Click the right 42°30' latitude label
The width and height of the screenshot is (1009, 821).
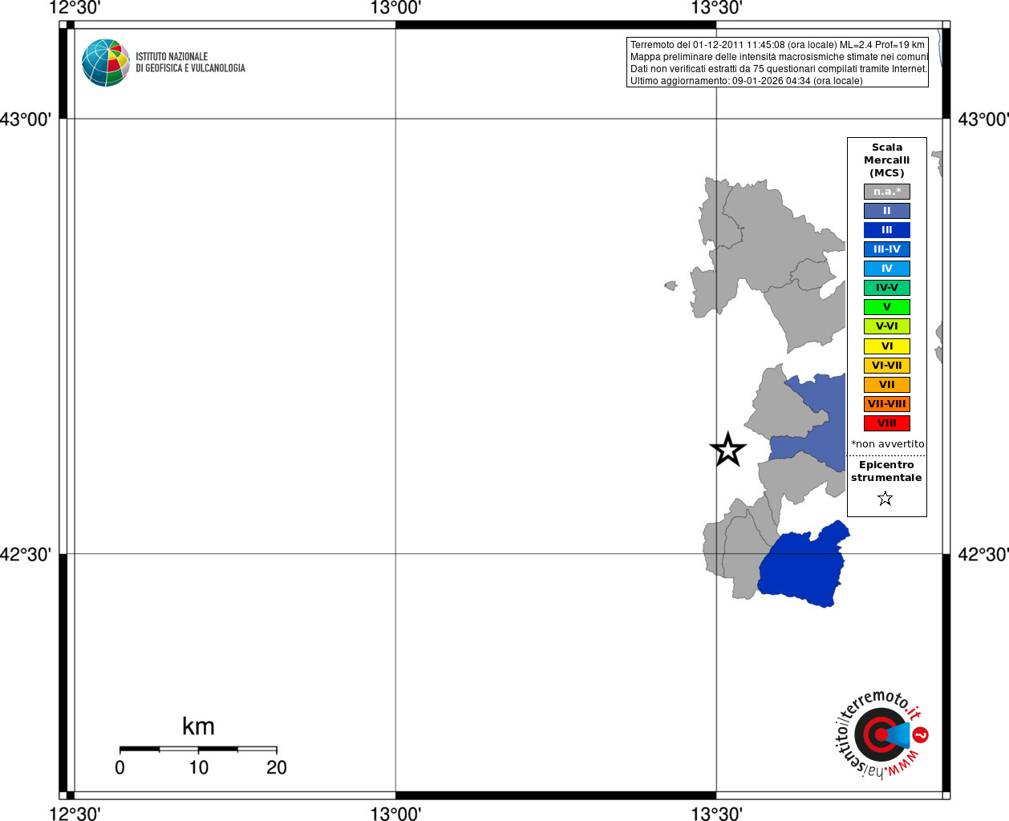pos(983,554)
